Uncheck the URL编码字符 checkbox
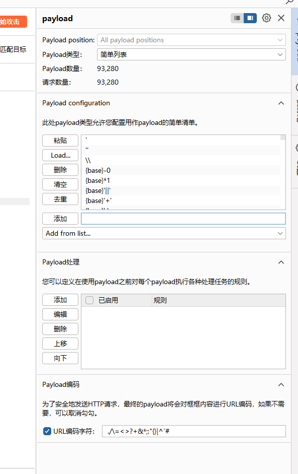 (47, 431)
